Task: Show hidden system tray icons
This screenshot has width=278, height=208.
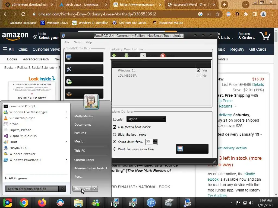Action: click(231, 203)
